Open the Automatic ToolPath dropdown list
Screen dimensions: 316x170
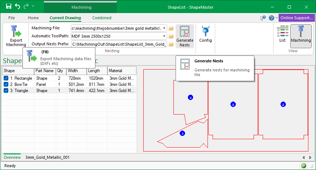pos(164,36)
